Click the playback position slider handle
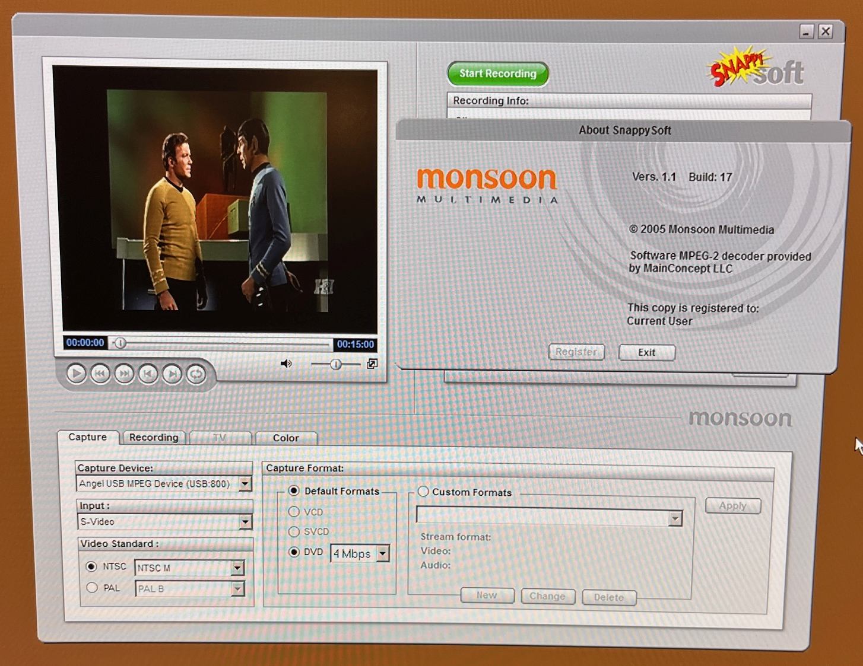This screenshot has width=863, height=666. pyautogui.click(x=120, y=343)
